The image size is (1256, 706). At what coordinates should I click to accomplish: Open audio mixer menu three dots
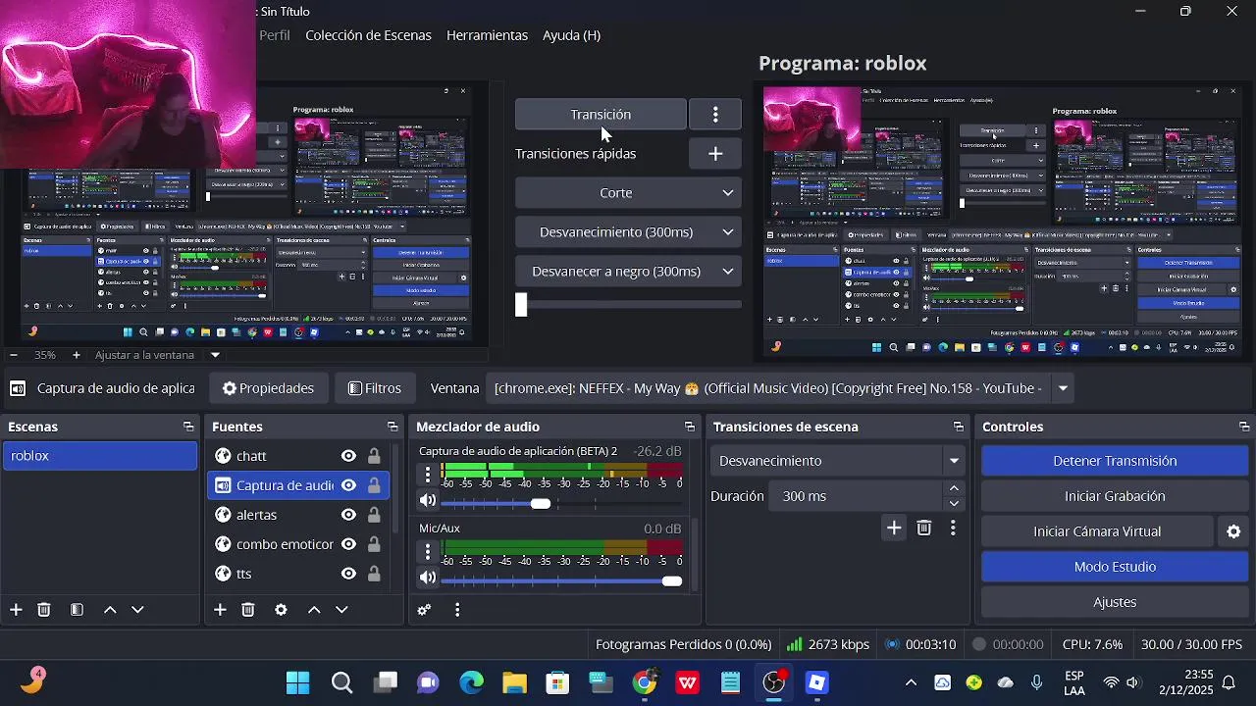coord(457,610)
